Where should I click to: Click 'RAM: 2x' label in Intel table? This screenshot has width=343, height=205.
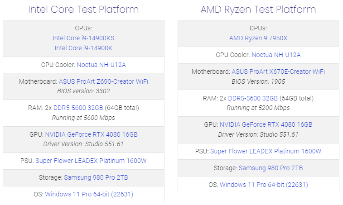point(40,108)
